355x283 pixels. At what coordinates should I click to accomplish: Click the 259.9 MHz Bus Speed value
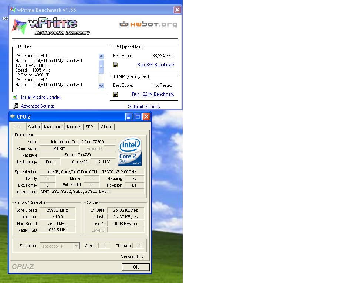(x=57, y=224)
